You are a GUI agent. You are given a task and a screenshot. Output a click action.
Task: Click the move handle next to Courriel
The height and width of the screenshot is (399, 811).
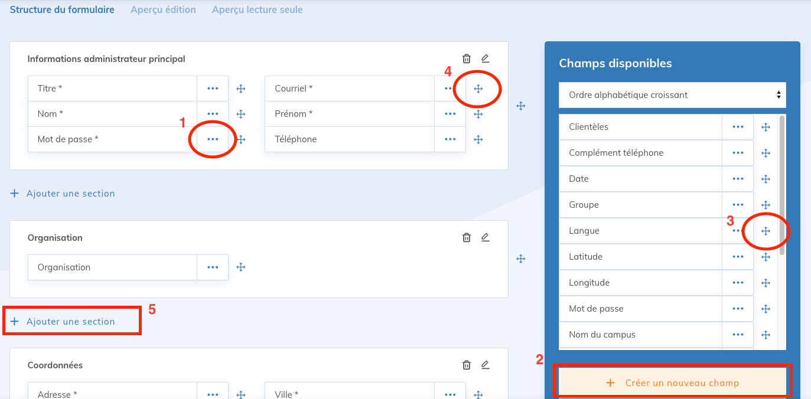(478, 89)
